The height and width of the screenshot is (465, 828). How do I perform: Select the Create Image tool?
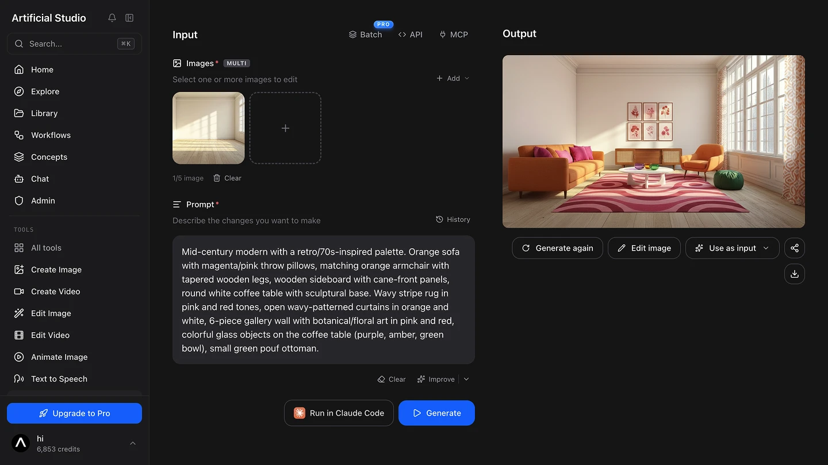(x=74, y=270)
